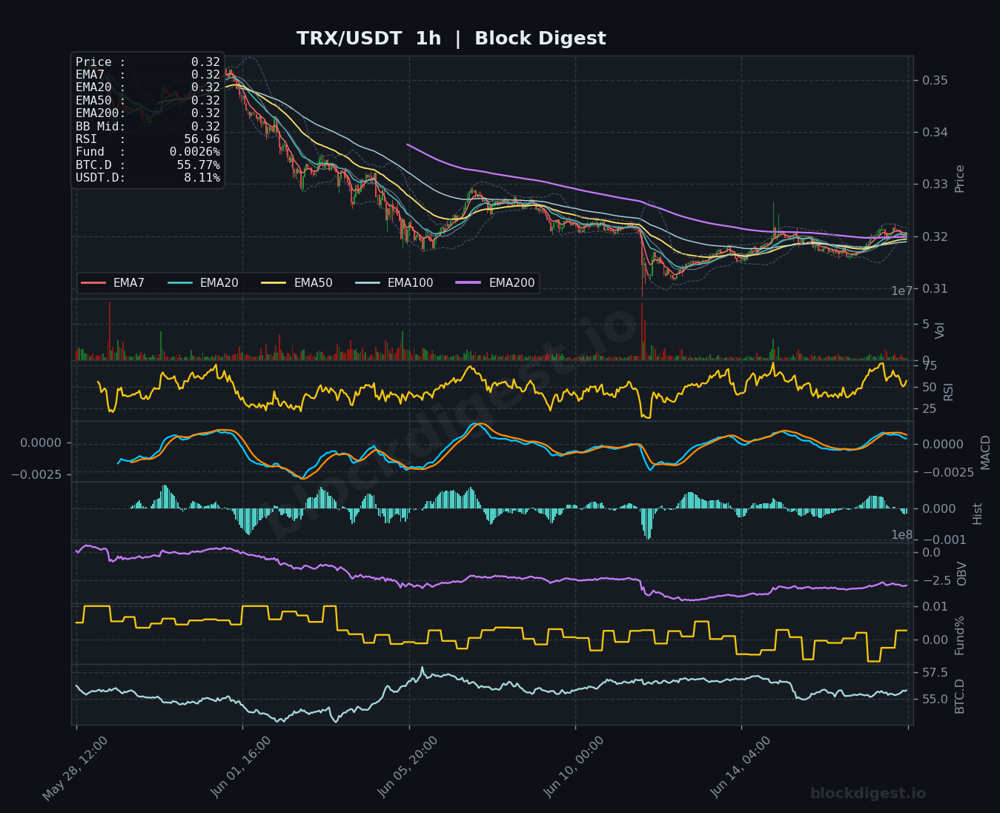Click the MACD axis title
The width and height of the screenshot is (1000, 813).
click(x=985, y=452)
